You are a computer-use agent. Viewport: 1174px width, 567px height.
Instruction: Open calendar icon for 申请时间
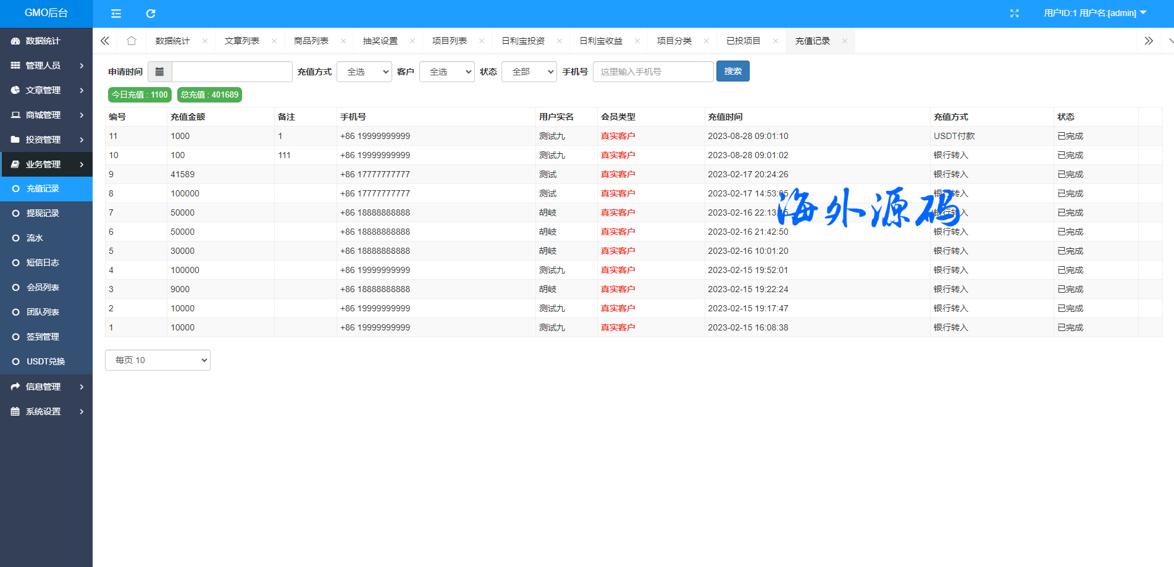[x=159, y=72]
